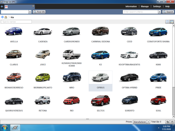
Task: Open the Windows Start menu
Action: click(x=4, y=128)
